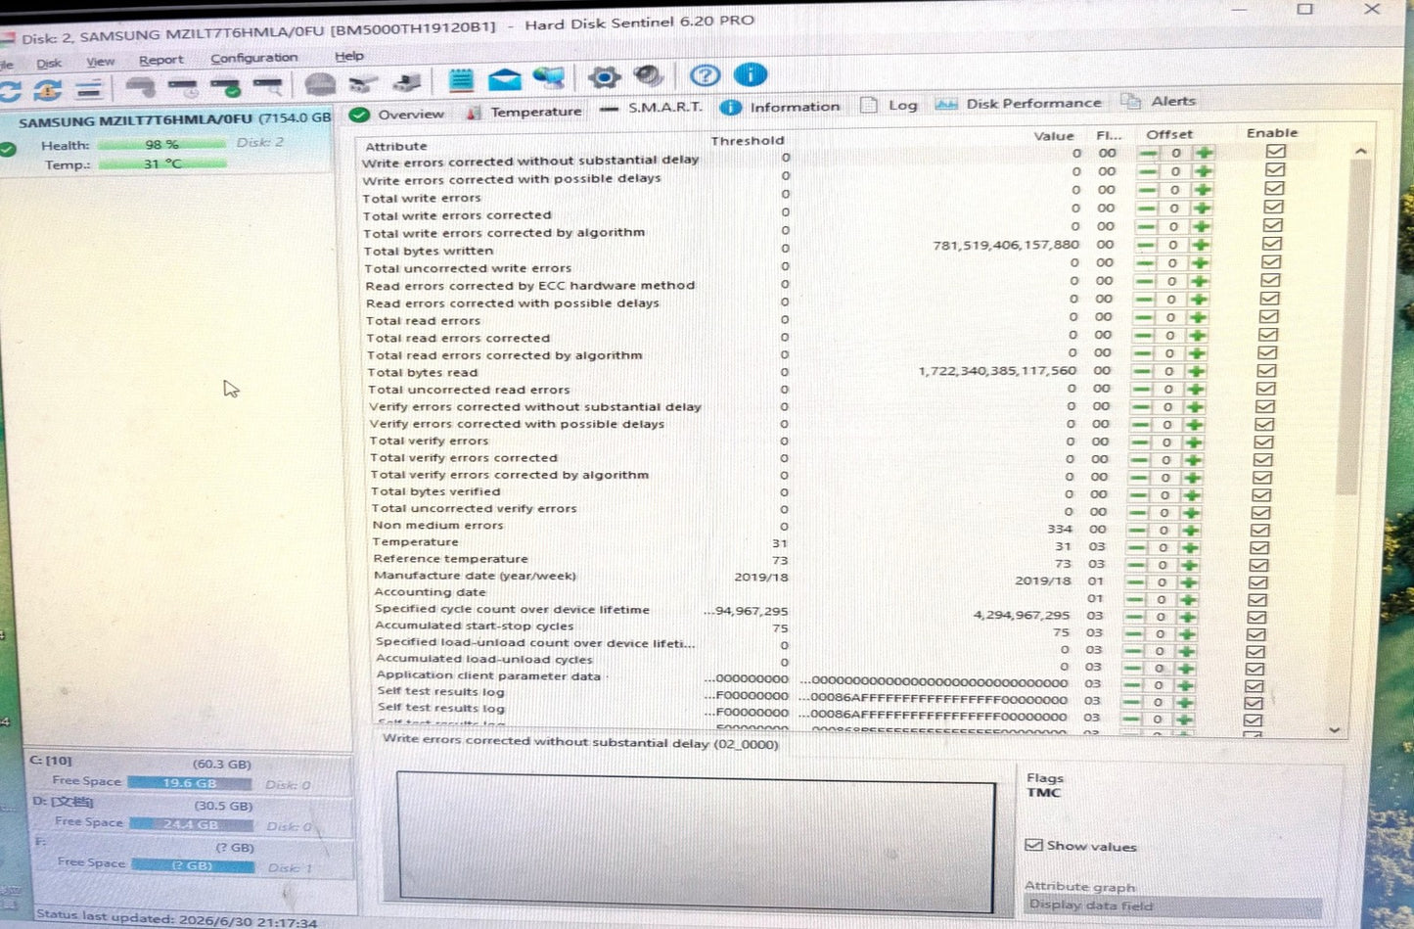Click the C: drive free space bar
Screen dimensions: 1414x929
click(190, 783)
